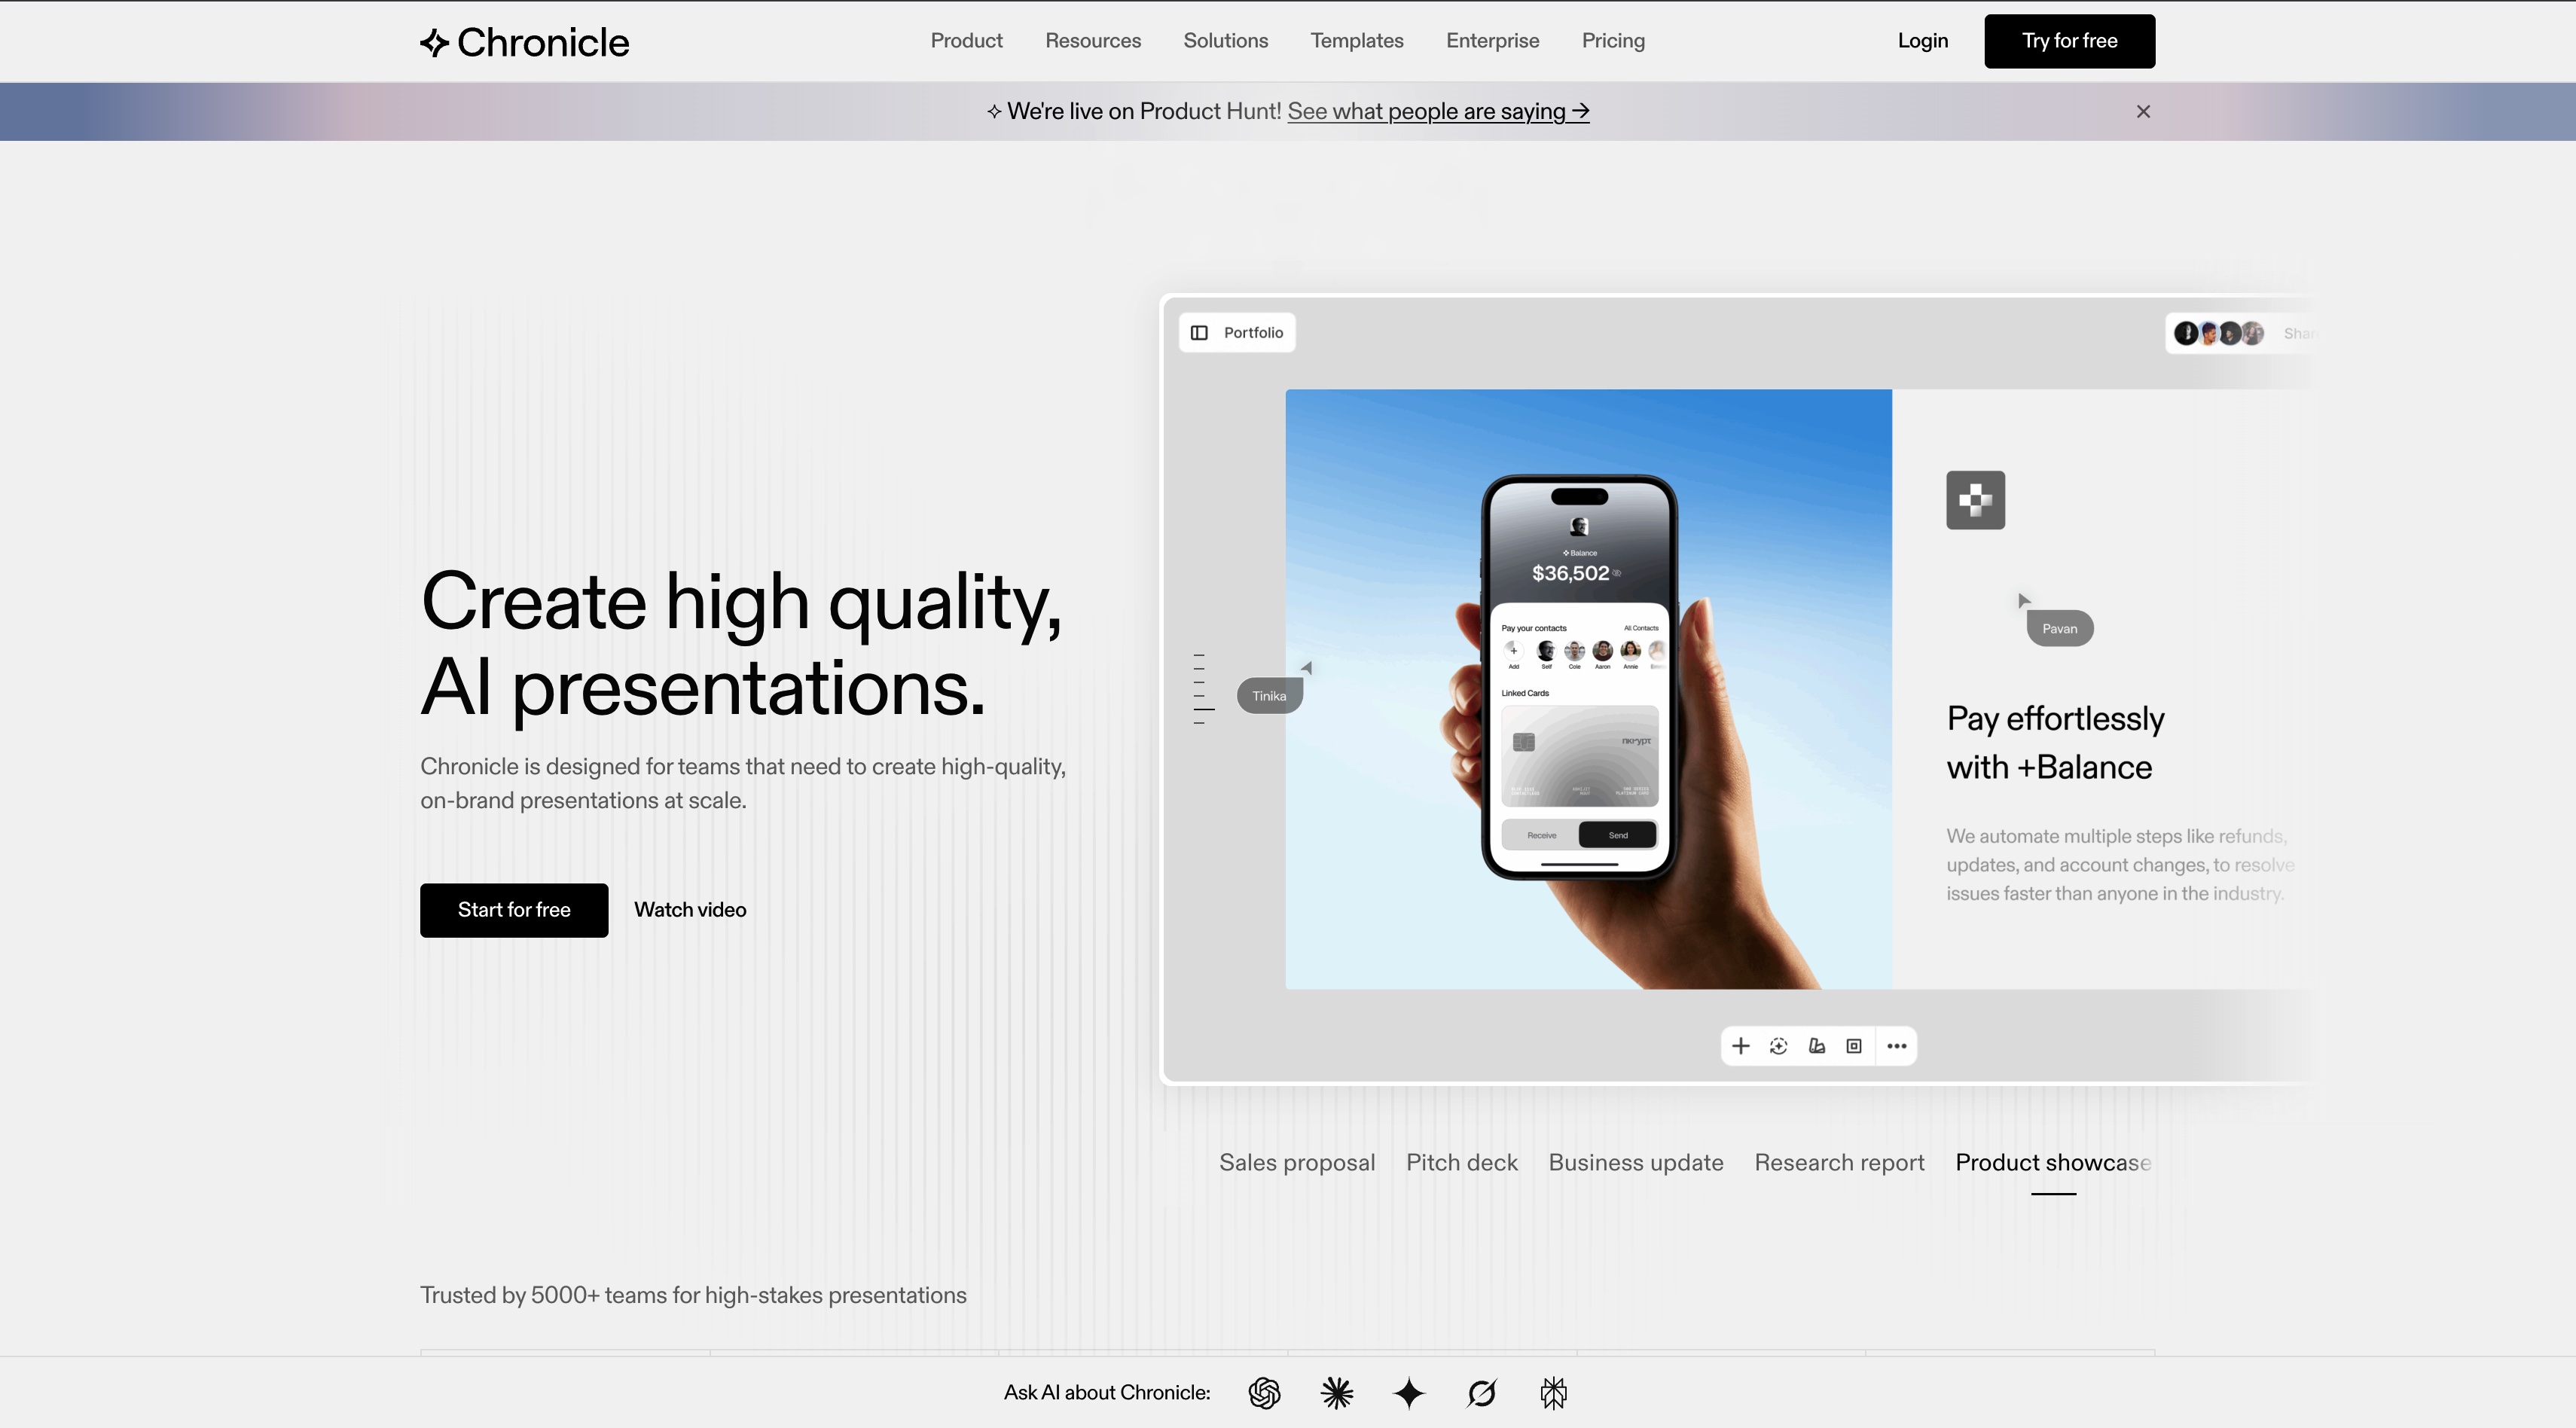
Task: Ask Gemini about Chronicle
Action: click(x=1409, y=1393)
